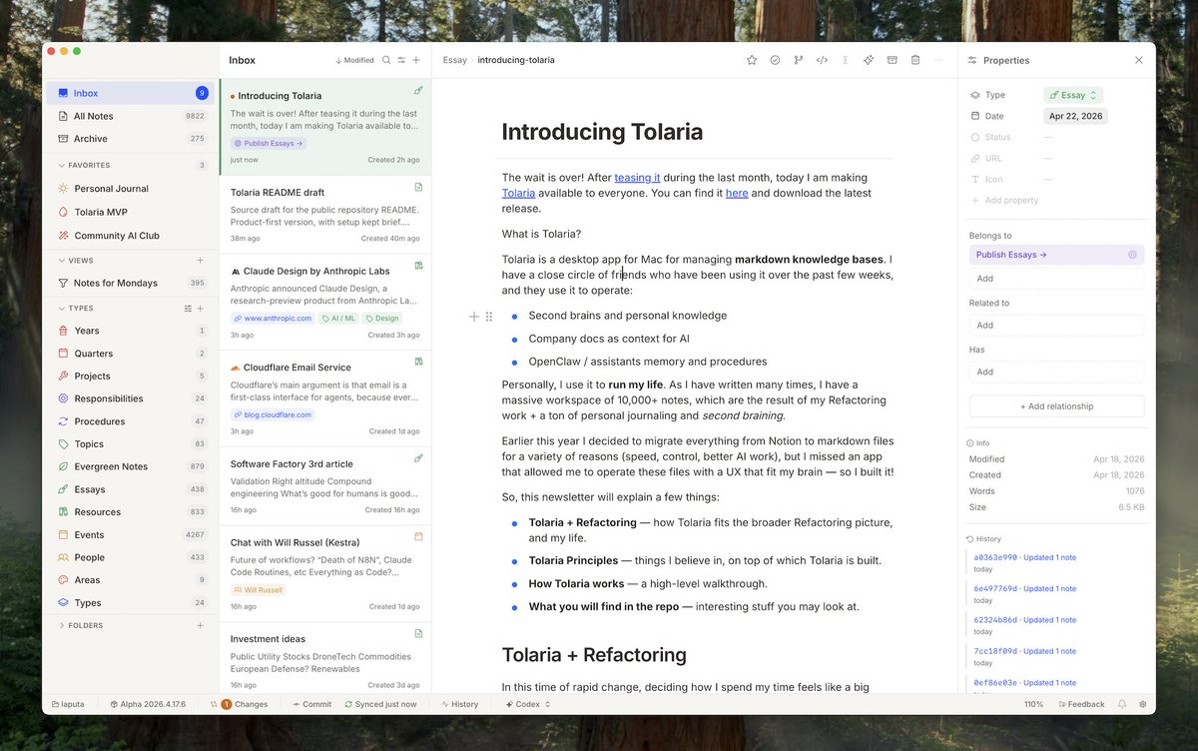Open Cloudflare Email Service note
The image size is (1198, 751).
click(325, 397)
